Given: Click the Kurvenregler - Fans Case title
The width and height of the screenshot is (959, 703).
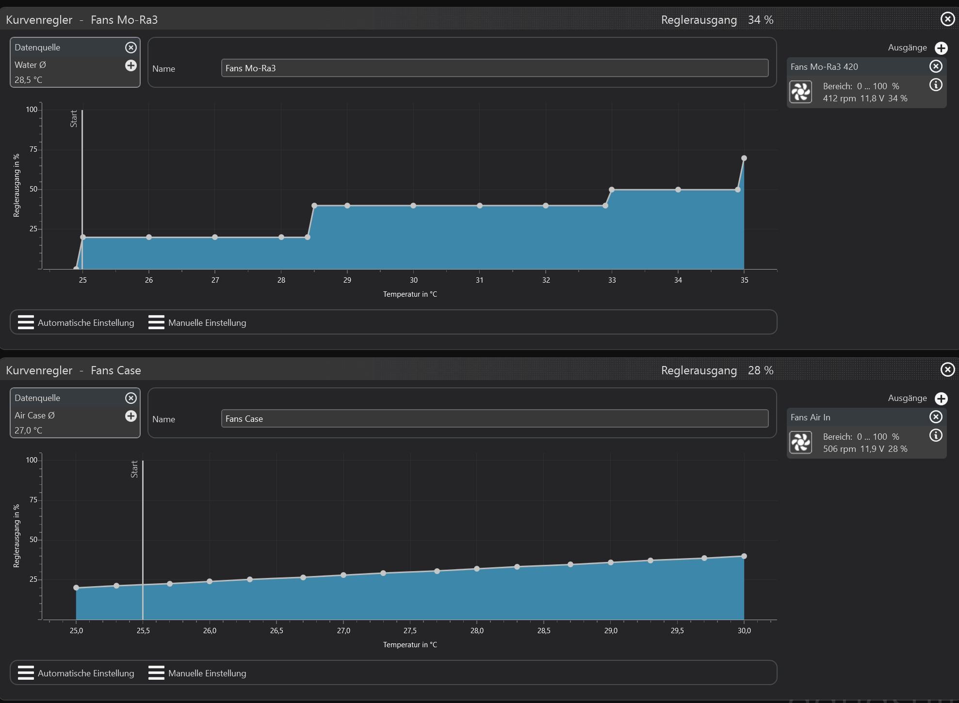Looking at the screenshot, I should (73, 370).
